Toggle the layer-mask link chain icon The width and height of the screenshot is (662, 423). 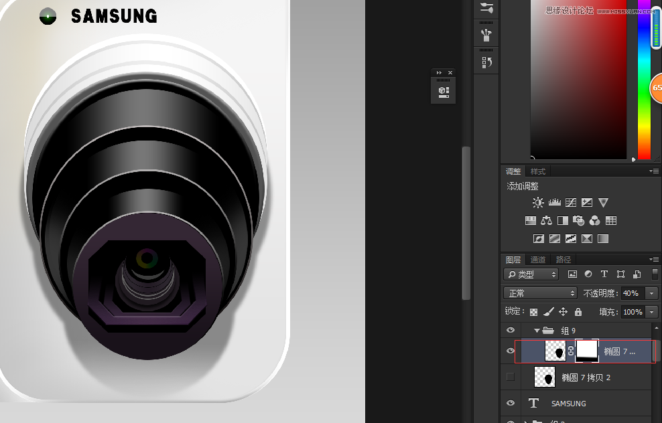pyautogui.click(x=571, y=351)
